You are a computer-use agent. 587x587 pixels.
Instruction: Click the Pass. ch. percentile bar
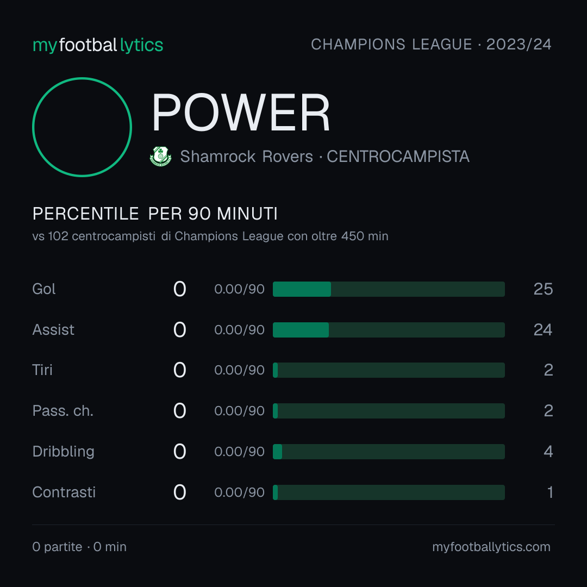pyautogui.click(x=389, y=411)
